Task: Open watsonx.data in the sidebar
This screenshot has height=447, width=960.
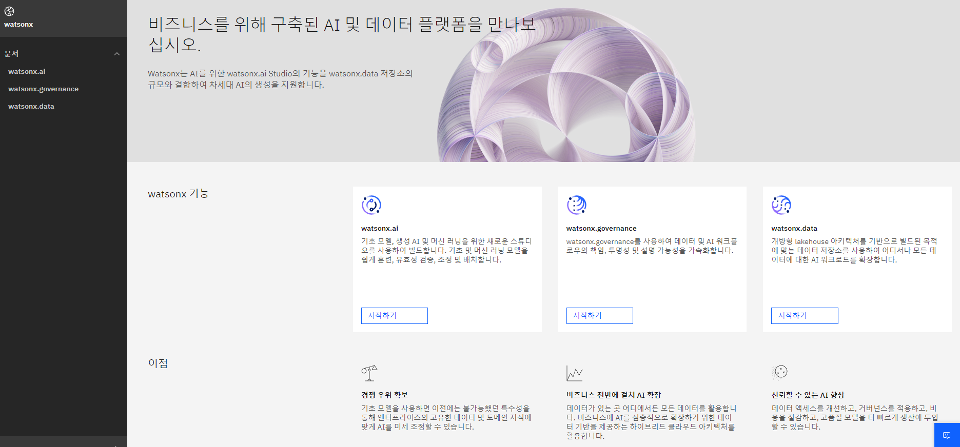Action: (31, 107)
